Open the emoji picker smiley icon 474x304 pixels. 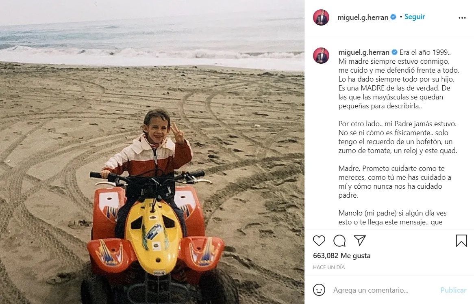[x=319, y=290]
